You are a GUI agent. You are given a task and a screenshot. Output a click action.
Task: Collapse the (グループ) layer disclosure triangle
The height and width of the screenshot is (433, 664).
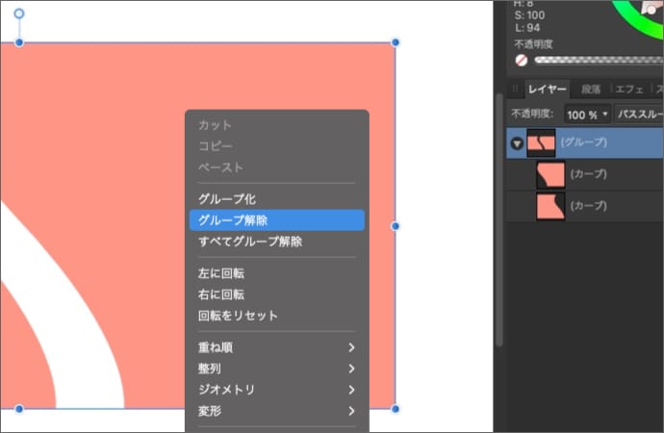(517, 143)
